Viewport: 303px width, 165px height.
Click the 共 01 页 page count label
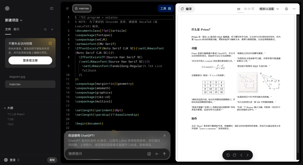(249, 9)
